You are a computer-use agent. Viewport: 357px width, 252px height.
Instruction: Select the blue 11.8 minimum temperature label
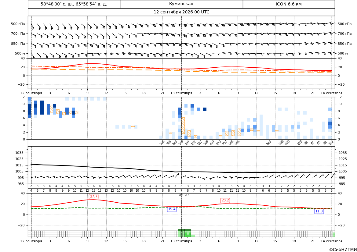(319, 211)
